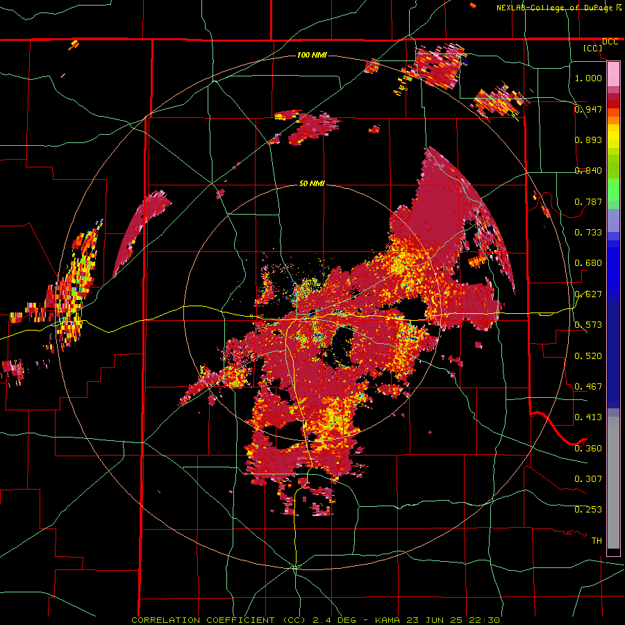Click the 0.840 scale value
The image size is (625, 625).
tap(588, 171)
